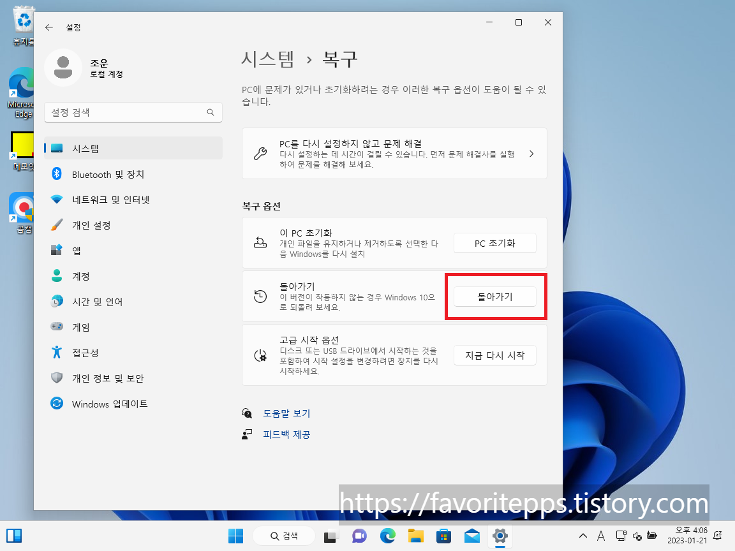Click the 앱 icon in sidebar
The image size is (735, 551).
[x=57, y=250]
